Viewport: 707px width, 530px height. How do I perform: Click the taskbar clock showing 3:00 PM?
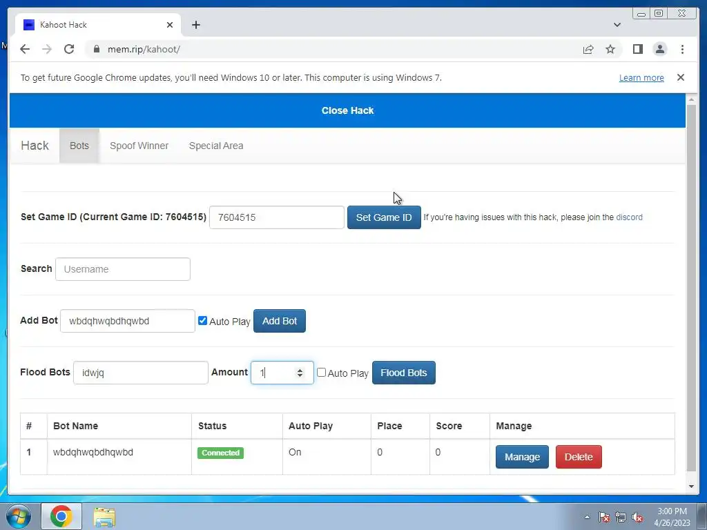coord(672,517)
